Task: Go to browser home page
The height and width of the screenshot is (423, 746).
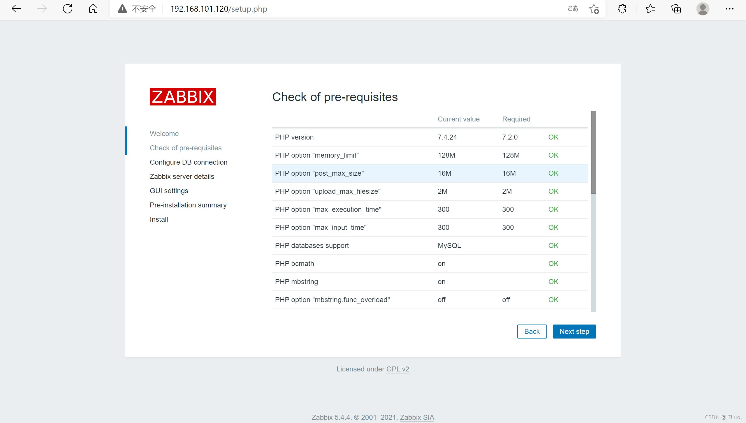Action: coord(93,9)
